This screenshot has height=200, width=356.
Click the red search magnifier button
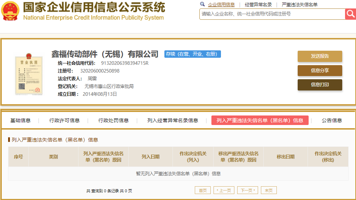click(x=351, y=14)
